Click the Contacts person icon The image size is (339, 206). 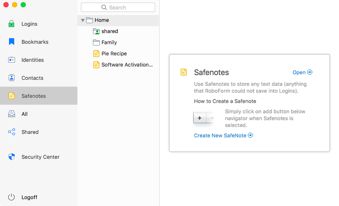pyautogui.click(x=12, y=78)
